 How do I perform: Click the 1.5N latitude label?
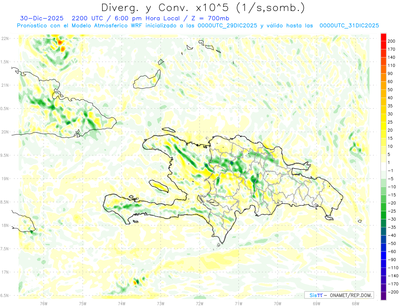pyautogui.click(x=4, y=62)
